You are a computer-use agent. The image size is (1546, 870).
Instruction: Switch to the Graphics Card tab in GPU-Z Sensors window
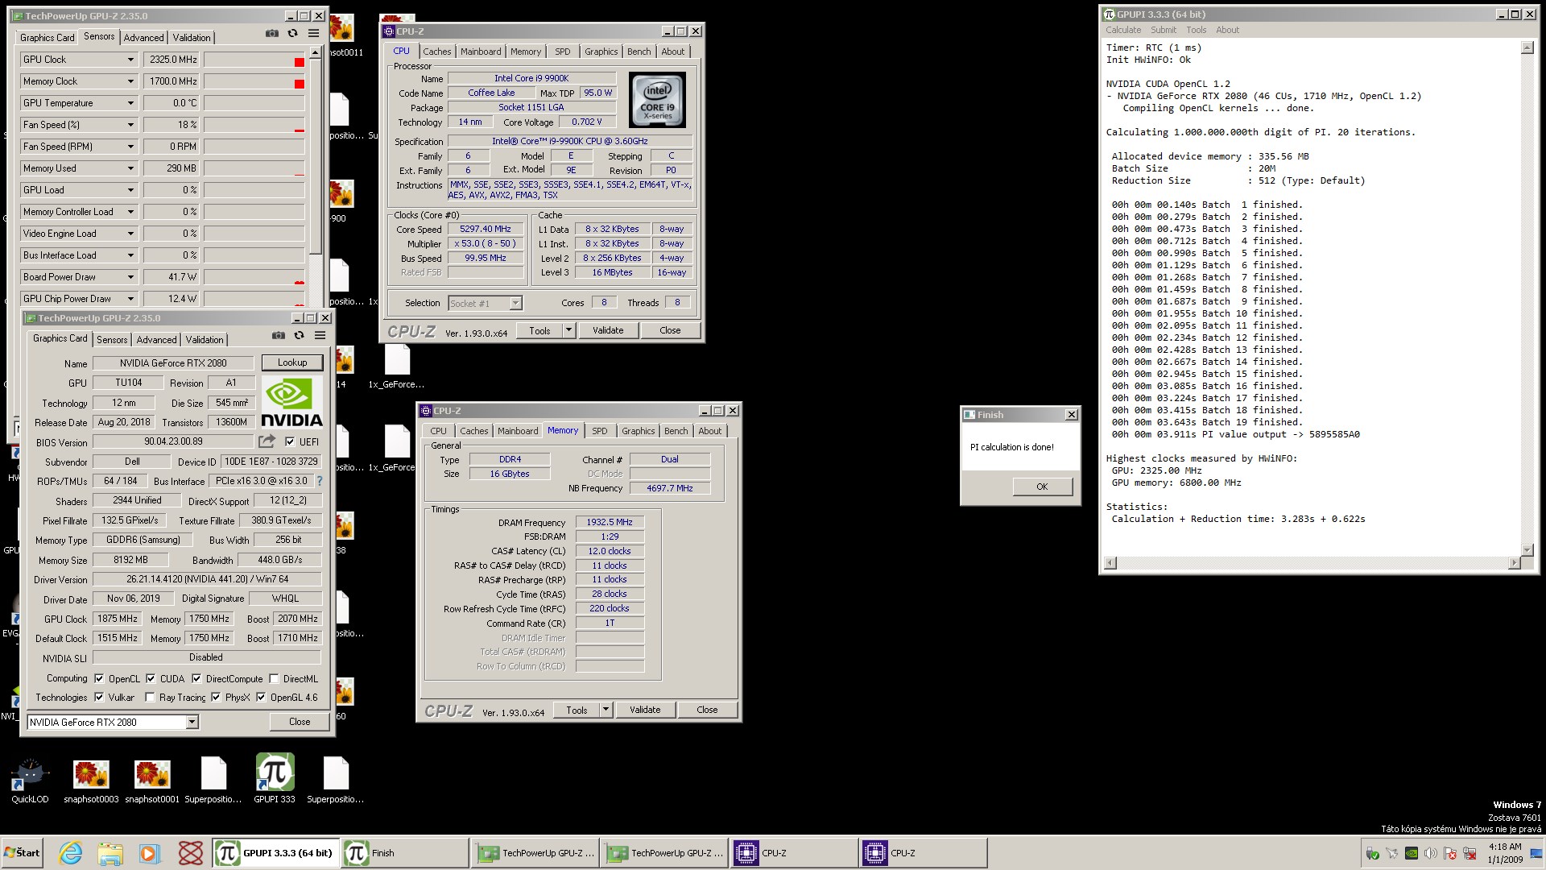pyautogui.click(x=47, y=38)
